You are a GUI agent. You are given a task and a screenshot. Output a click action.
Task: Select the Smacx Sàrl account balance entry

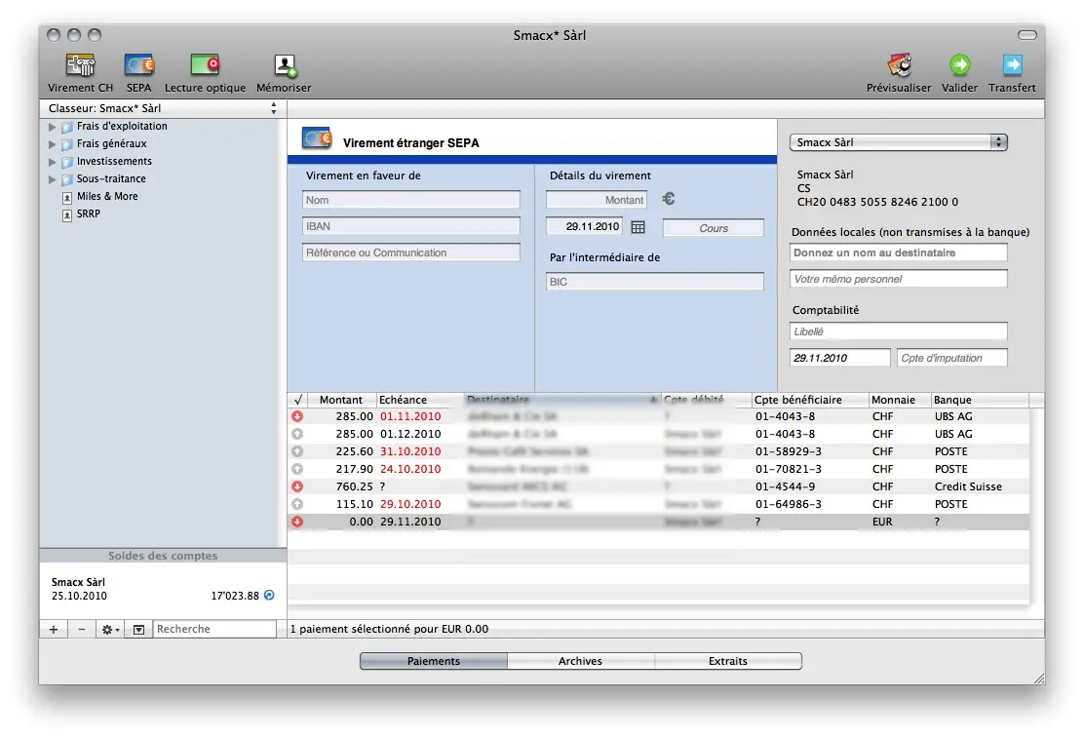click(163, 589)
